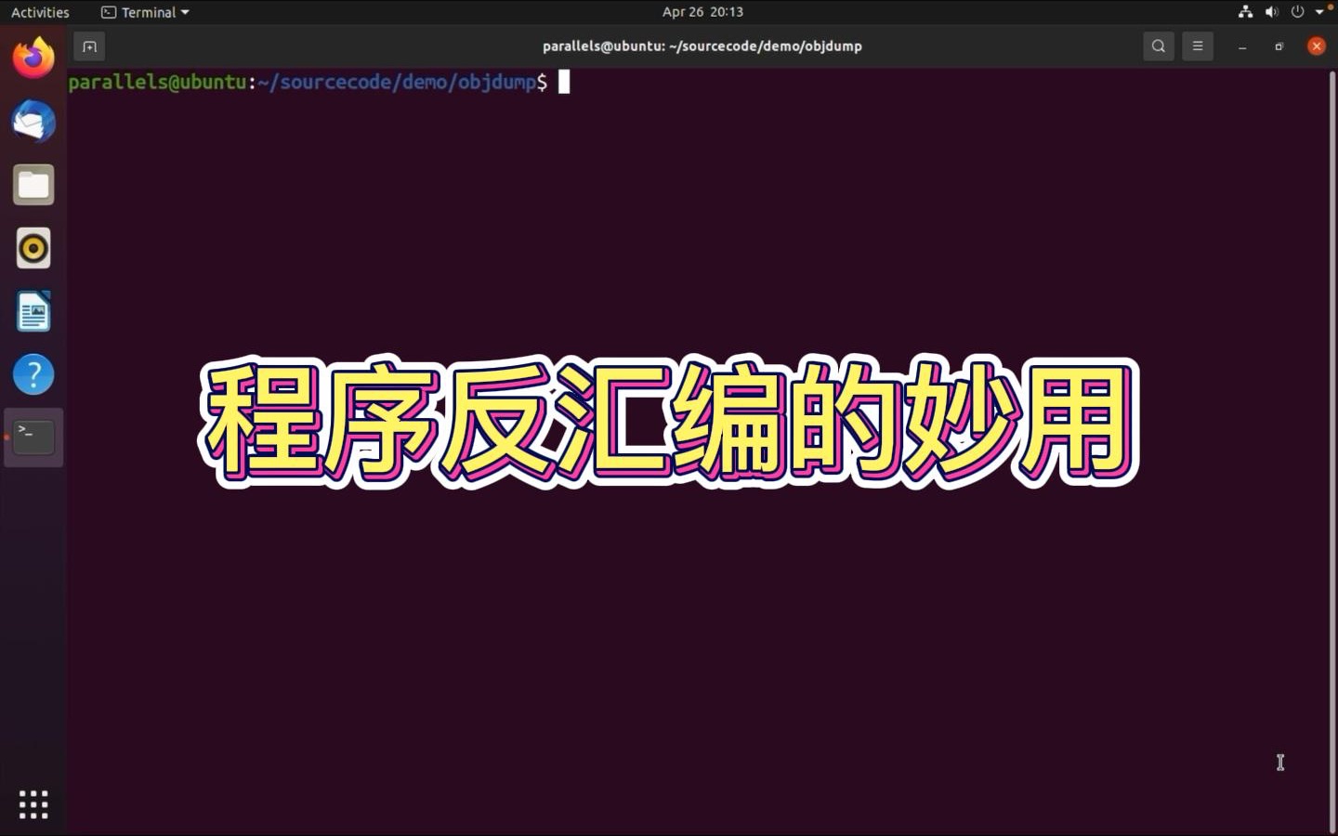Open the power icon in top bar
Image resolution: width=1338 pixels, height=836 pixels.
pos(1298,12)
